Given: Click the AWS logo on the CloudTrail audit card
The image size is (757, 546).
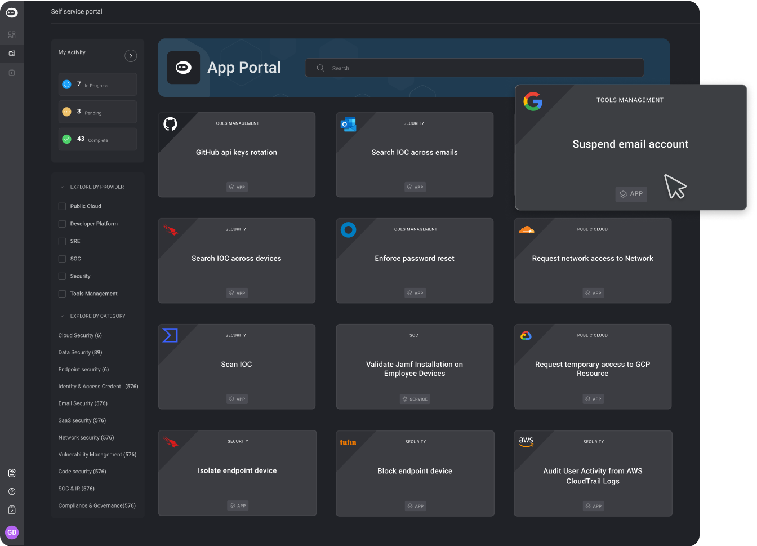Looking at the screenshot, I should click(x=526, y=442).
